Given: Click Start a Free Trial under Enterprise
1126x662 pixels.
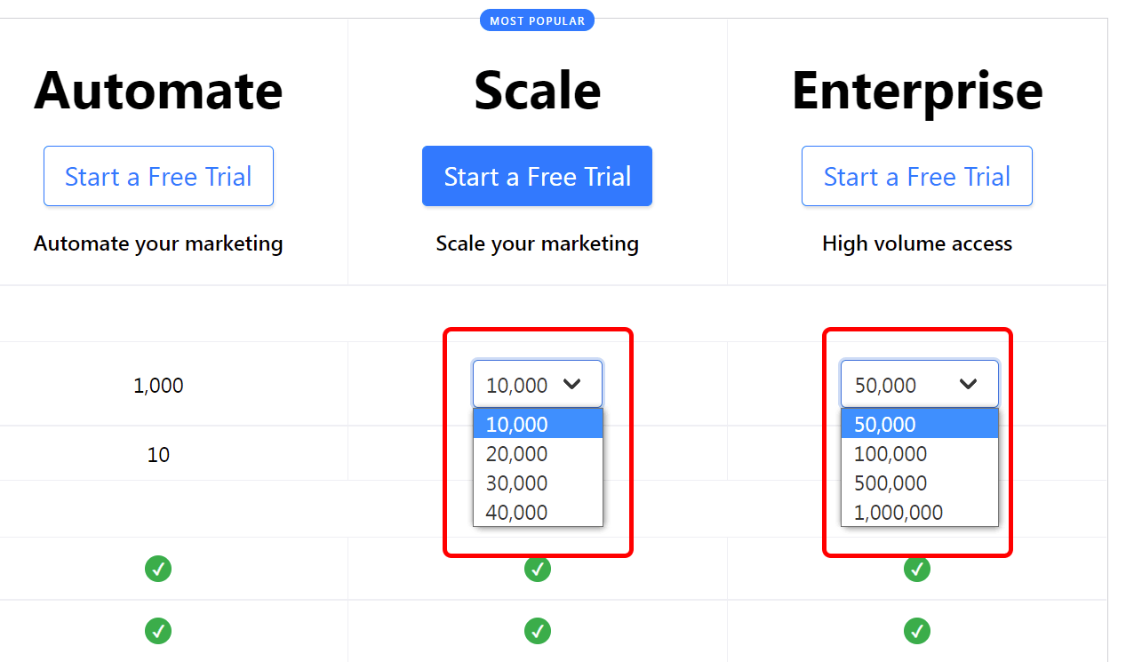Looking at the screenshot, I should [916, 176].
